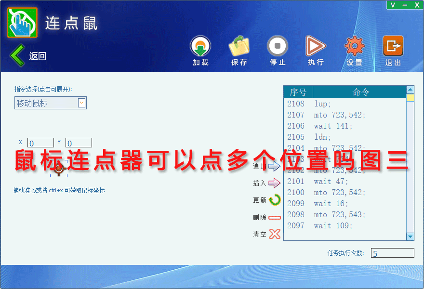The height and width of the screenshot is (289, 424).
Task: Select row 2100 mto 723,542
Action: click(x=345, y=193)
